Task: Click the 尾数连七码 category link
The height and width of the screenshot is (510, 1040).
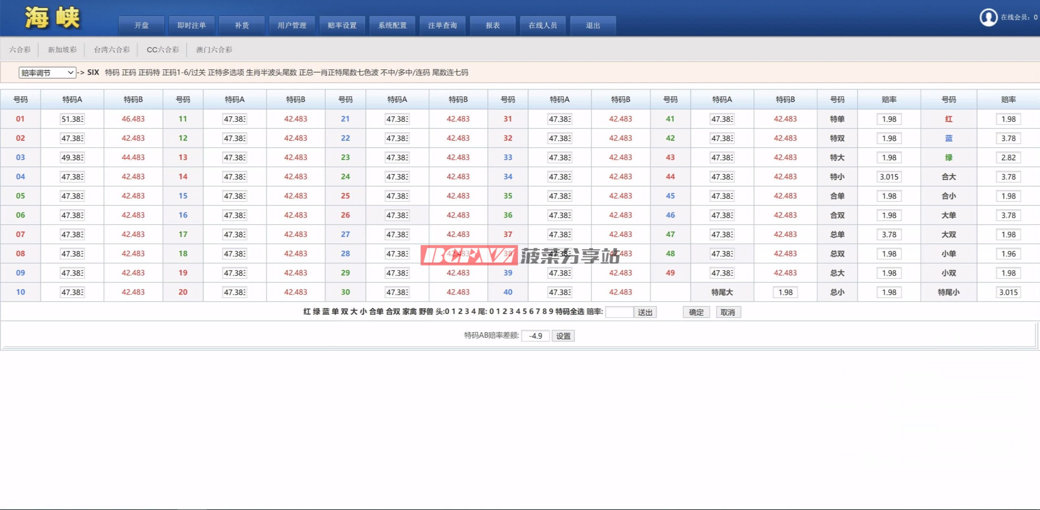Action: 450,73
